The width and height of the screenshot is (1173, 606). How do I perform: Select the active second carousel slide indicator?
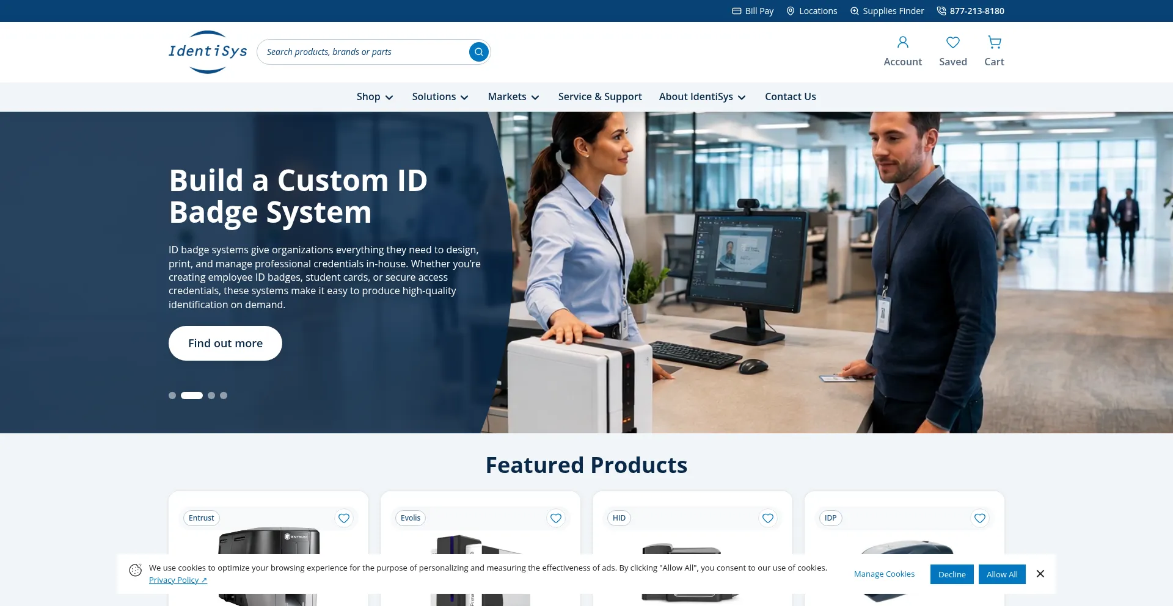pyautogui.click(x=192, y=395)
